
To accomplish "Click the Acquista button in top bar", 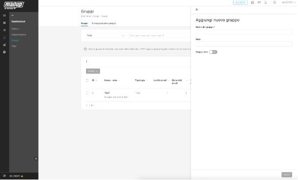I will (240, 2).
